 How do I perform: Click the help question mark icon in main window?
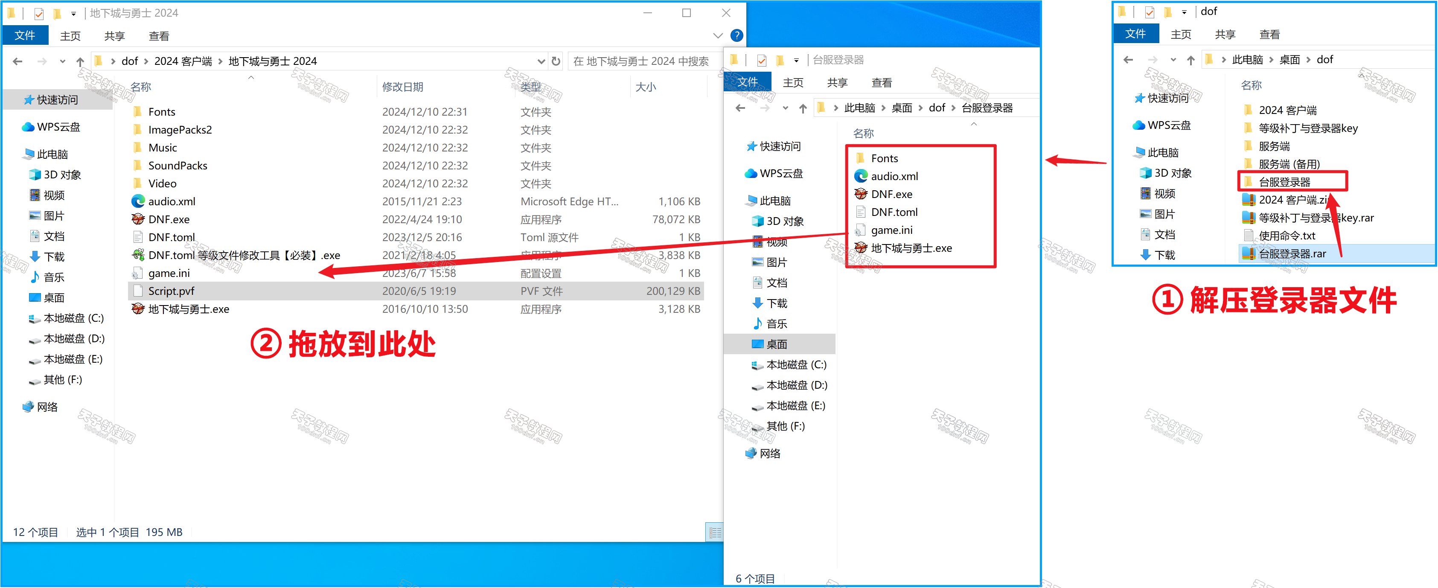736,36
